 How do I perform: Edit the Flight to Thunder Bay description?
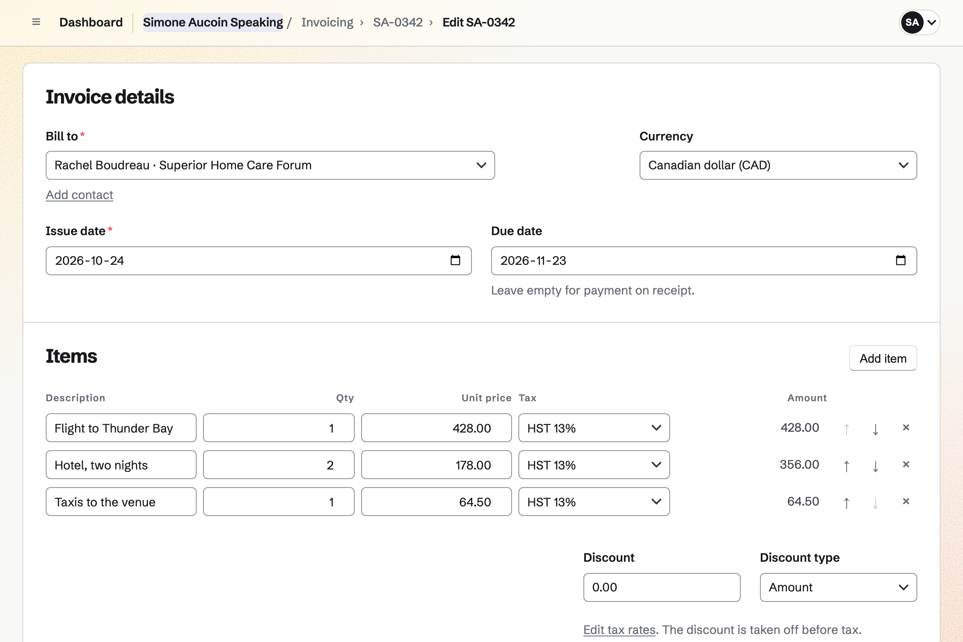pyautogui.click(x=121, y=428)
